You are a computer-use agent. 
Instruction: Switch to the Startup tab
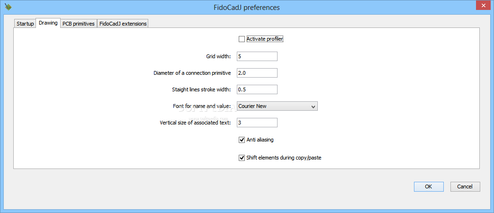coord(25,24)
